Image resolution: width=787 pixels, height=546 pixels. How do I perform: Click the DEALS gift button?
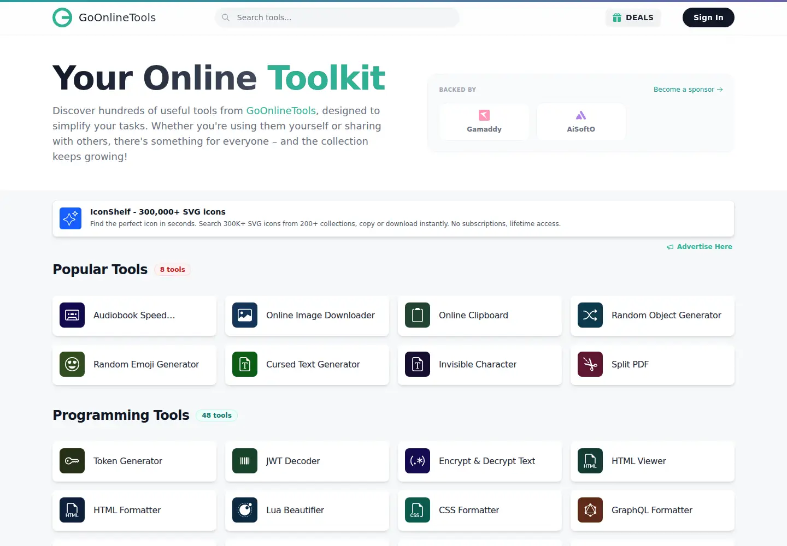point(633,17)
